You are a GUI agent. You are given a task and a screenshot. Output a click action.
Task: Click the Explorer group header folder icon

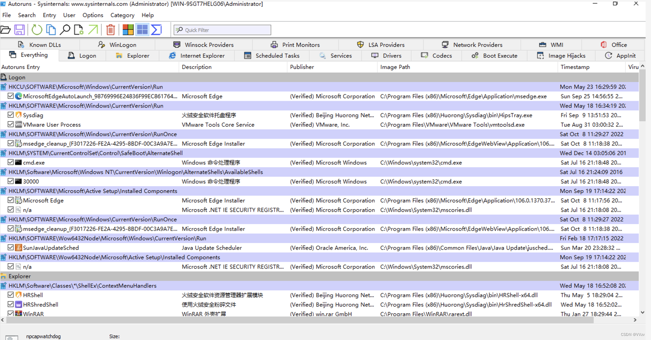[x=4, y=276]
